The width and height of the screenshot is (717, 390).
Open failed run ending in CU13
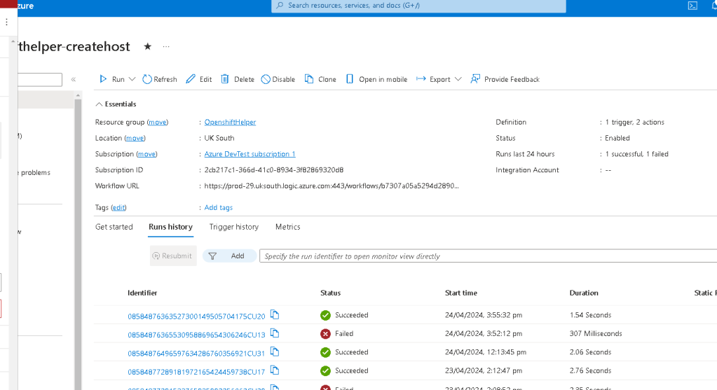(x=196, y=334)
